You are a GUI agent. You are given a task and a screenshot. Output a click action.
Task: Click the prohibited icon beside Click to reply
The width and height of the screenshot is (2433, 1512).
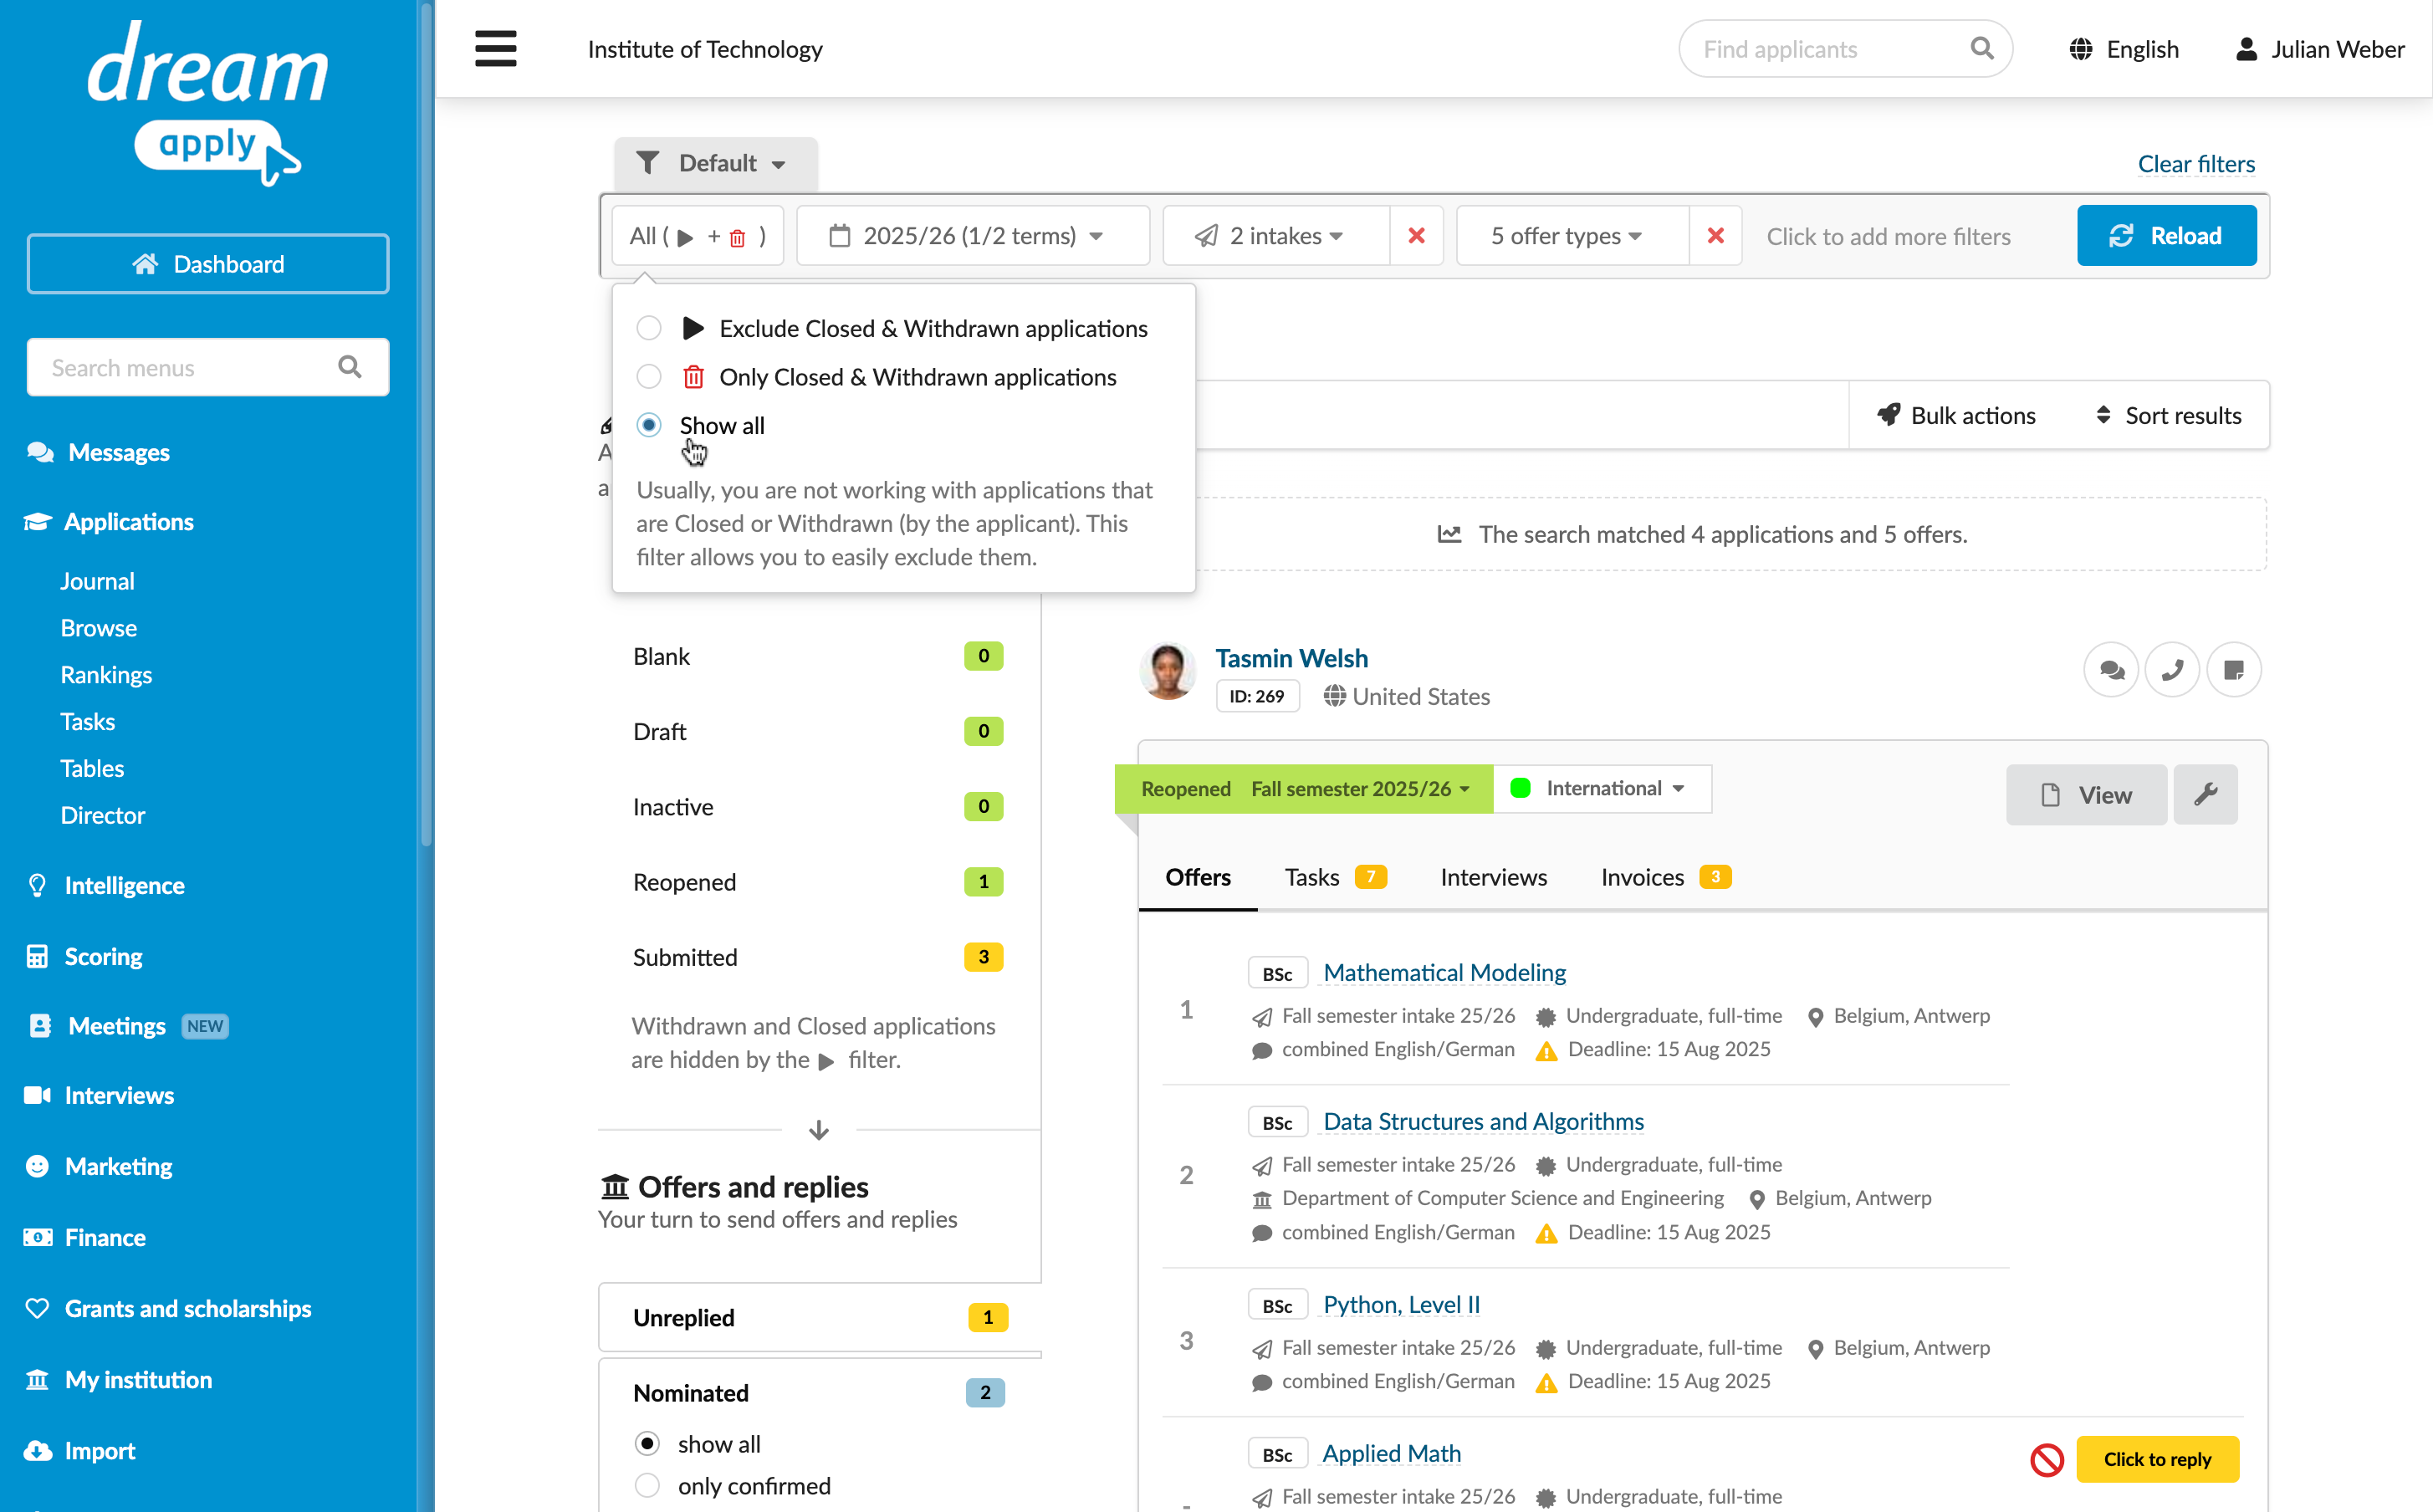2046,1460
